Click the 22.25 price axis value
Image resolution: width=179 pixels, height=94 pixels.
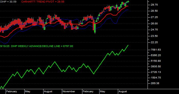click(154, 42)
